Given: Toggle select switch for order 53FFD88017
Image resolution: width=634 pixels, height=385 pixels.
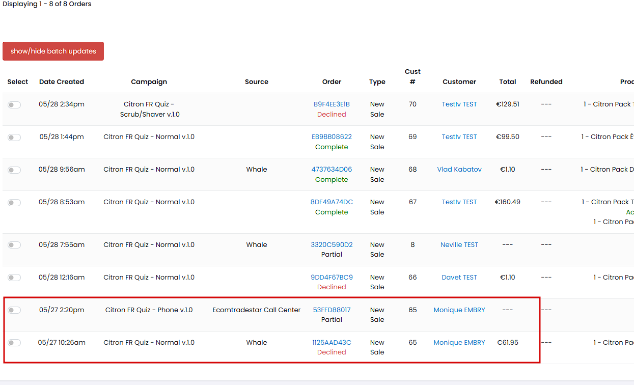Looking at the screenshot, I should 14,310.
